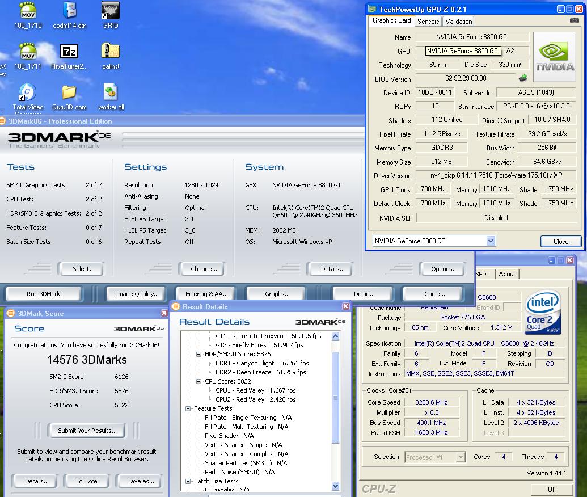This screenshot has height=497, width=587.
Task: Select the GPU-Z Graphics Card tab
Action: (391, 20)
